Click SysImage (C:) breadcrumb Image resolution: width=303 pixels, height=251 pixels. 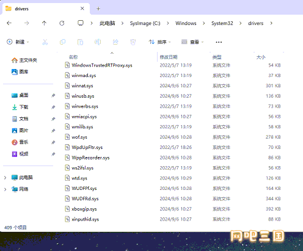[x=145, y=23]
